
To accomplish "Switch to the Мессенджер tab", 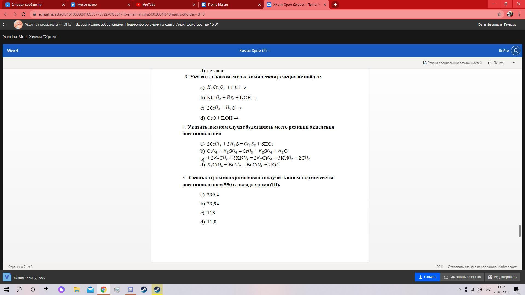I will click(x=100, y=5).
